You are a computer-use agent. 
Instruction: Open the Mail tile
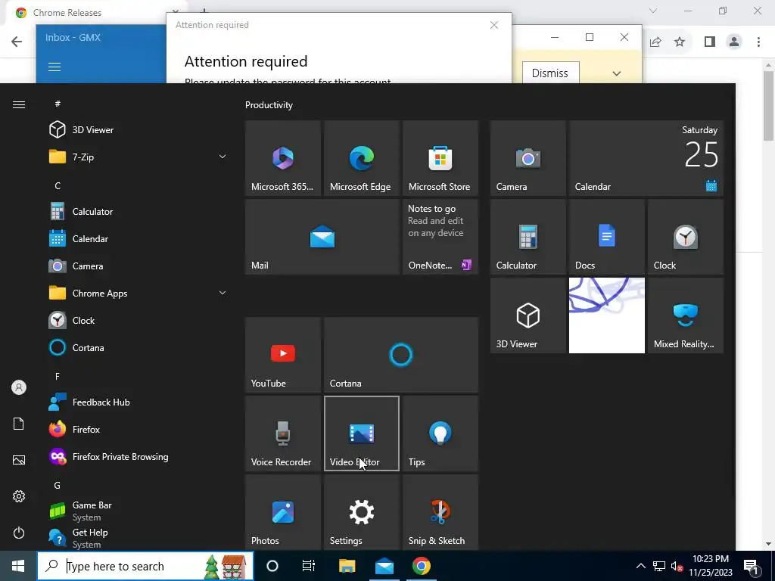point(322,237)
